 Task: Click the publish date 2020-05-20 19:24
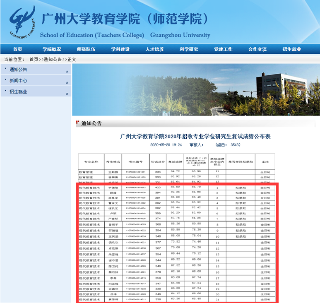[x=166, y=144]
